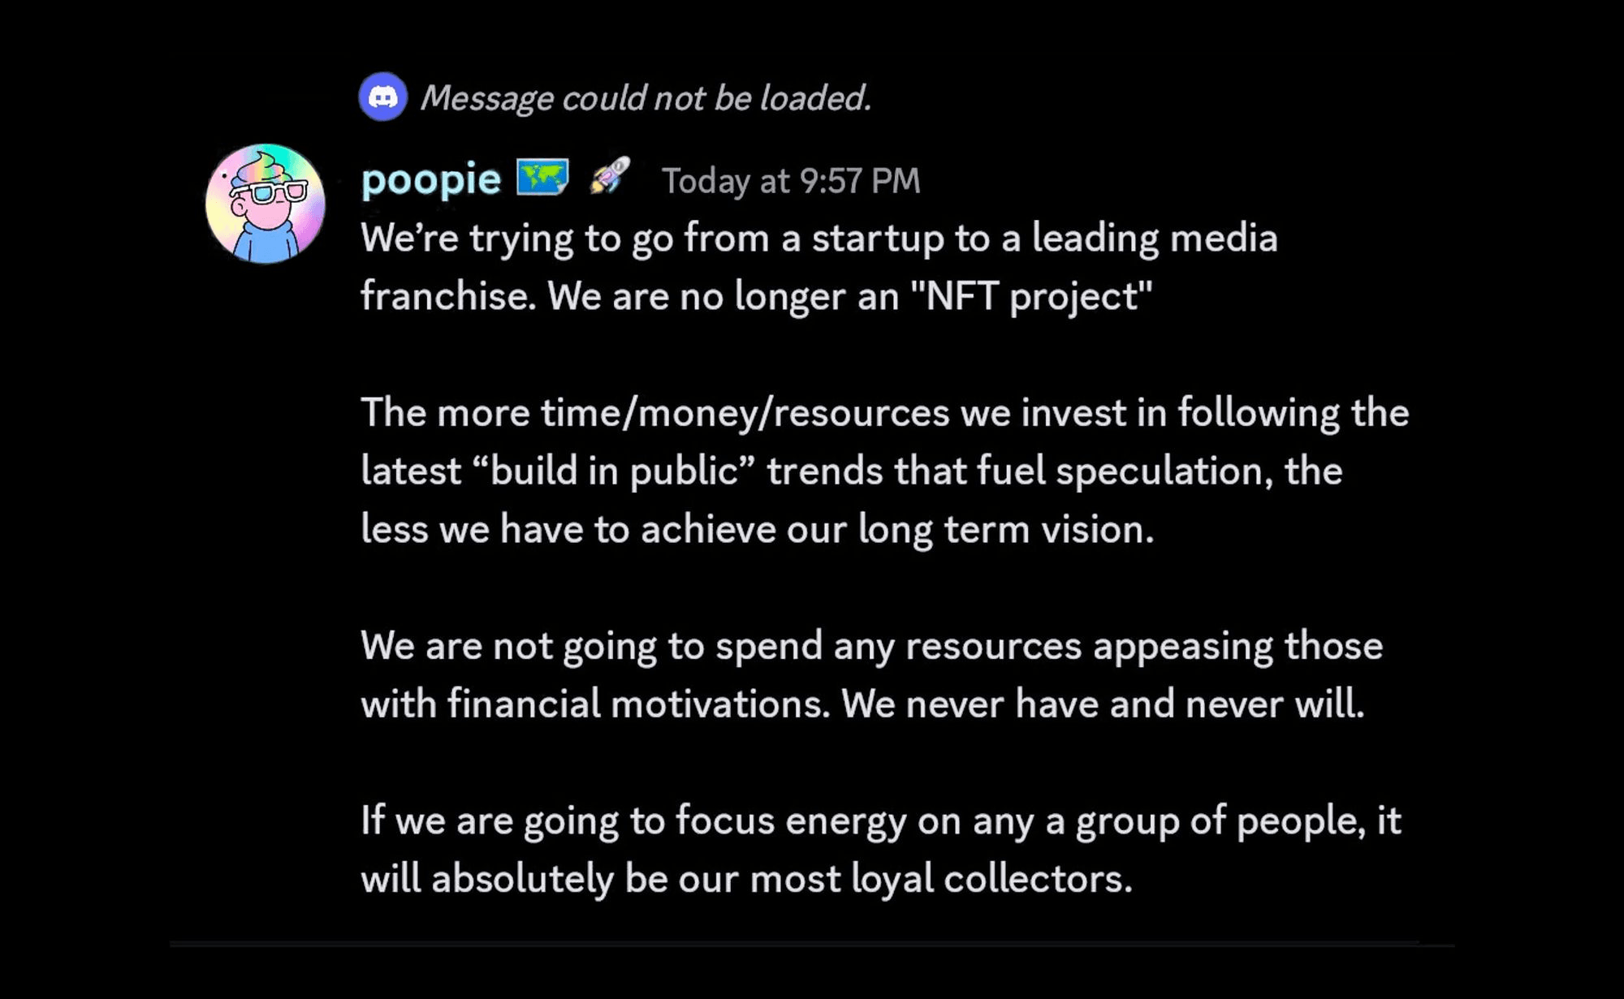Click the words "financial motivations" in the message

(639, 704)
